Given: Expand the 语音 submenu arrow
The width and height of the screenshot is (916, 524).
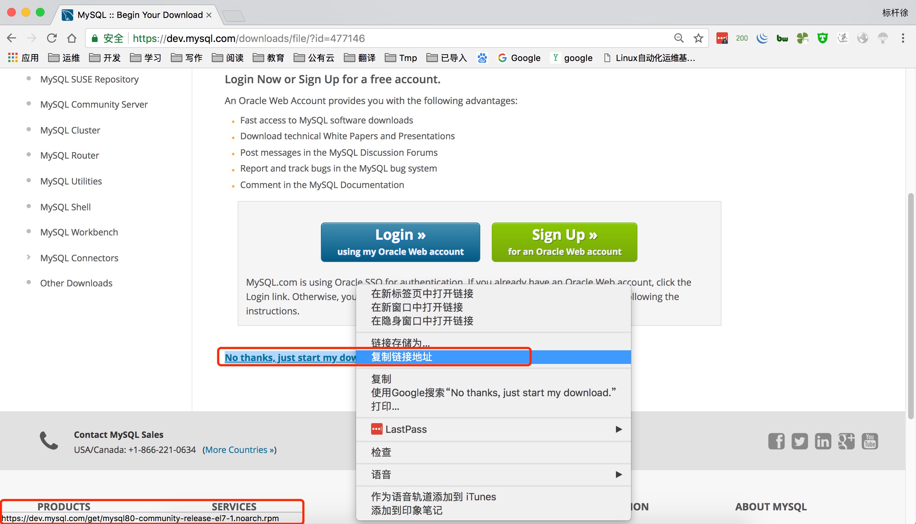Looking at the screenshot, I should 618,474.
